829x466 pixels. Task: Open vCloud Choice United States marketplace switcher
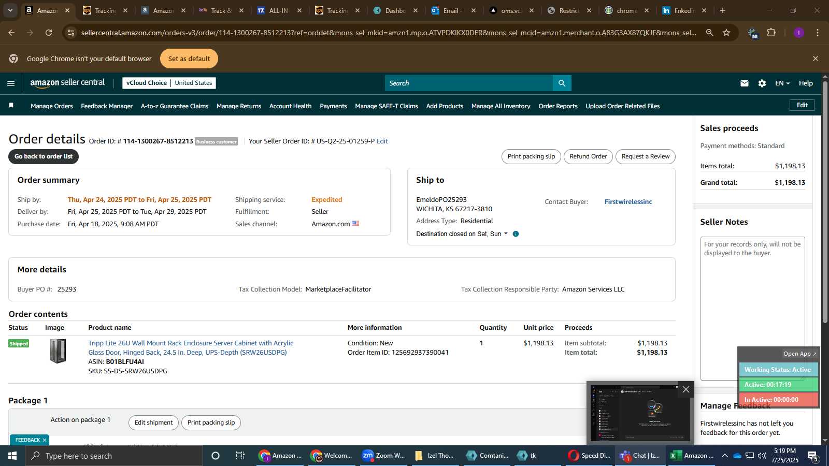pyautogui.click(x=169, y=83)
